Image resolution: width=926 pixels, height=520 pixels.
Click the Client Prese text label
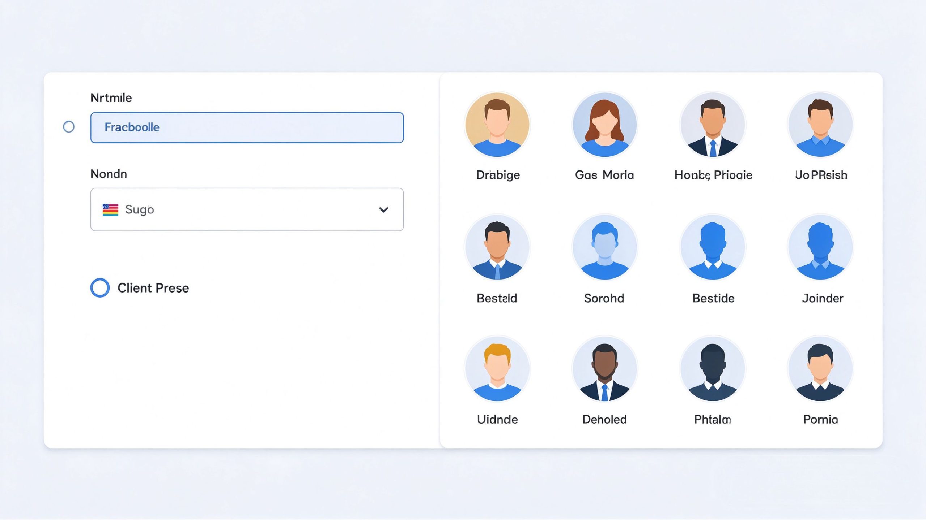153,288
